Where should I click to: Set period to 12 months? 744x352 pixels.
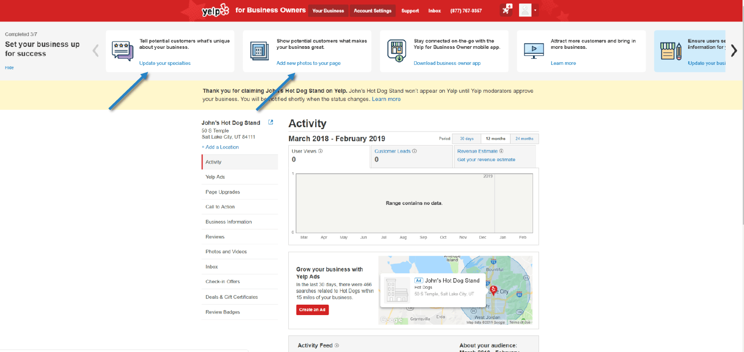coord(495,139)
